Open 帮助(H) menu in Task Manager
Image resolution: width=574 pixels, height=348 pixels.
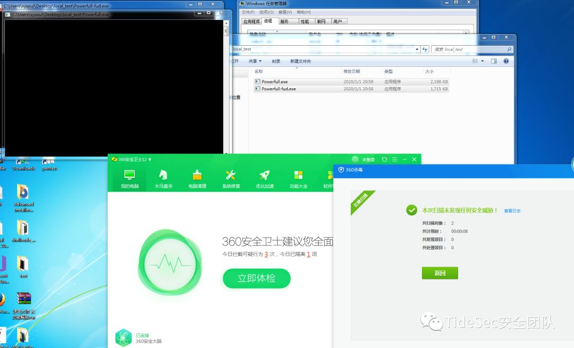(304, 12)
